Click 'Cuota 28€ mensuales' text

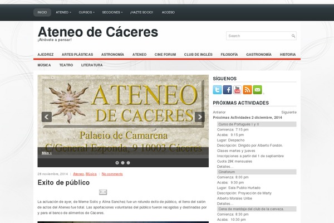click(x=234, y=161)
